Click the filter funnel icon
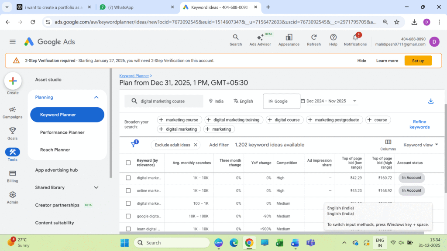 (x=134, y=145)
